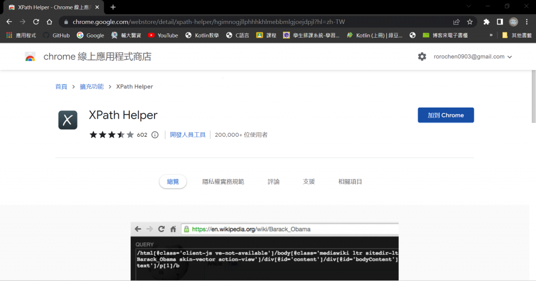Switch to the 支援 tab
The height and width of the screenshot is (281, 536).
point(309,182)
